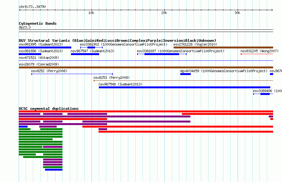Open variant nsv8252 (Perry2008) label
Viewport: 282px width, 182px height.
tap(49, 71)
